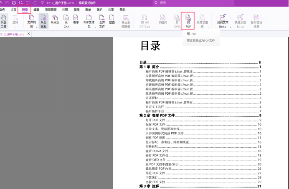Image resolution: width=289 pixels, height=189 pixels.
Task: Open the 页面管理 page management tab
Action: (x=51, y=10)
